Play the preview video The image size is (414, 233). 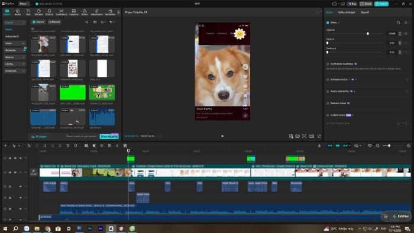222,136
